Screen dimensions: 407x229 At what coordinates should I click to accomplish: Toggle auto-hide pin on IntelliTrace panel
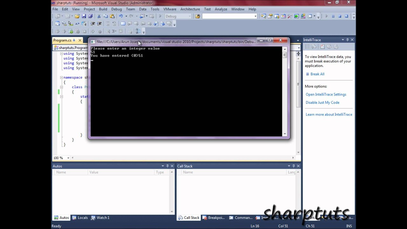348,40
